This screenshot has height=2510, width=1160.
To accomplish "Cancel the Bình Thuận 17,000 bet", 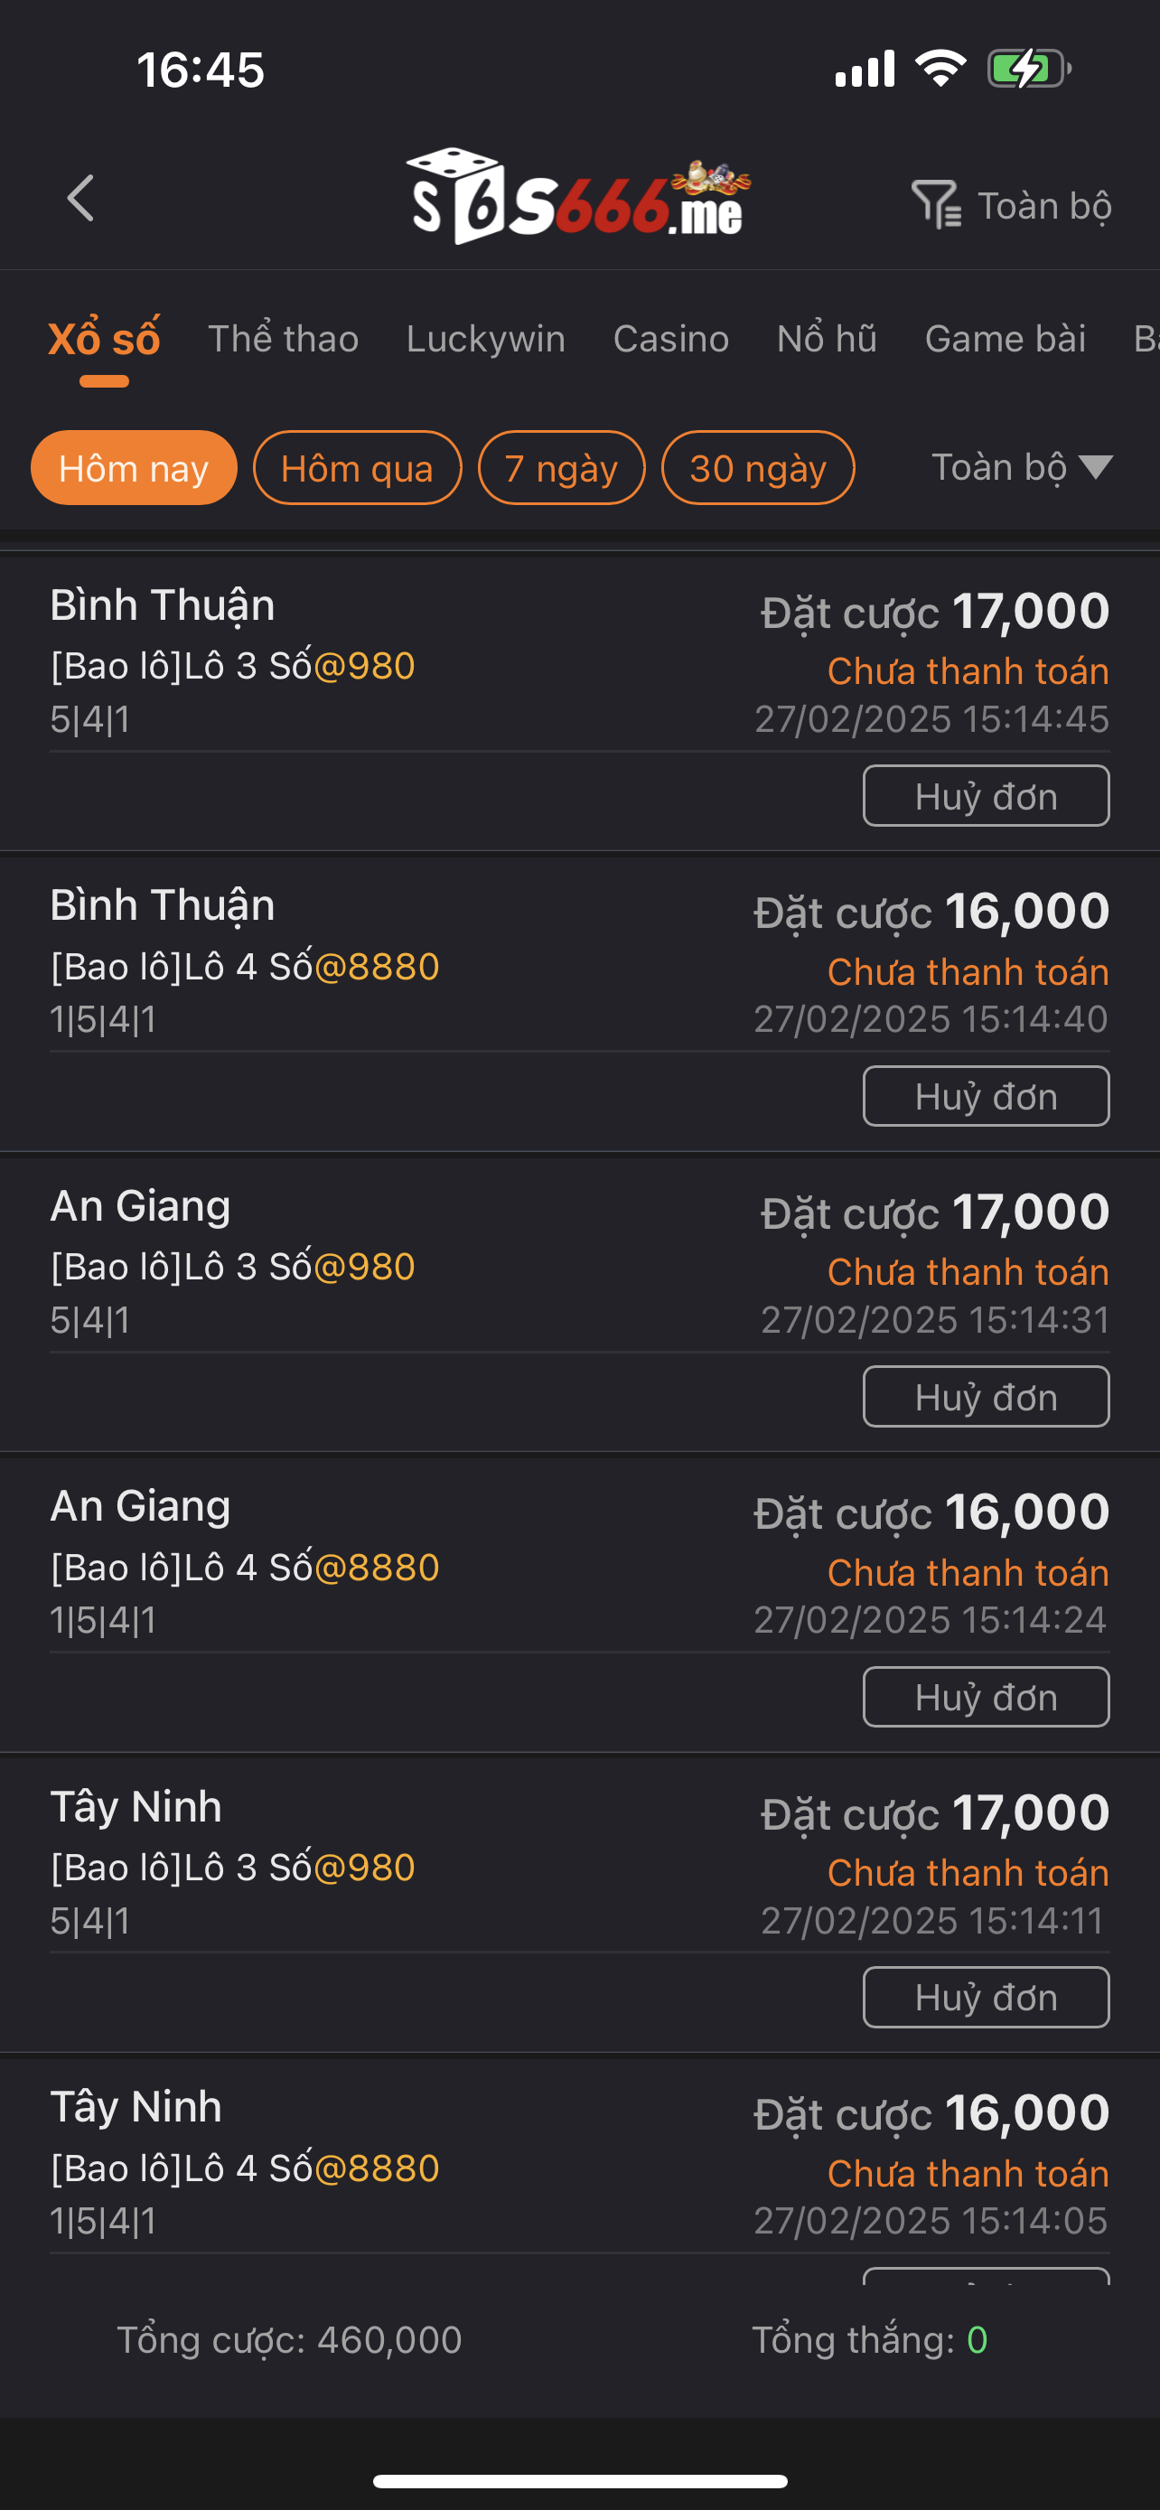I will point(986,796).
